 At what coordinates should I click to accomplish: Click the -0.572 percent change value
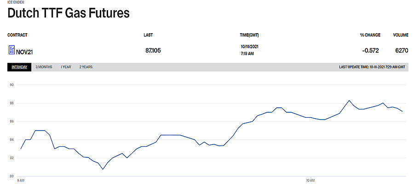click(370, 51)
